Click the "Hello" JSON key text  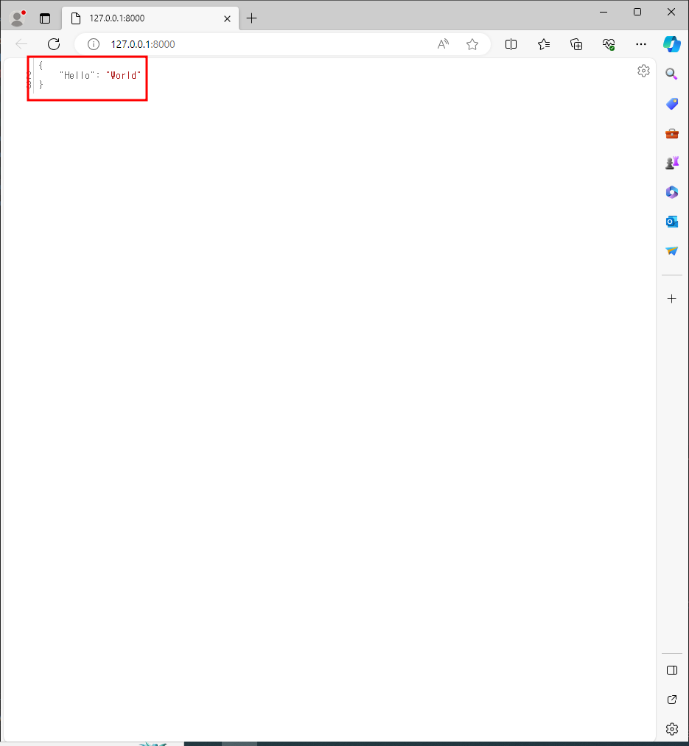coord(76,75)
